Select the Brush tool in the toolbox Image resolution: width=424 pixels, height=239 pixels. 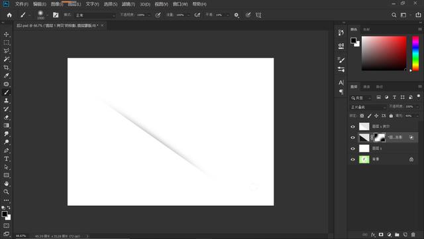click(x=6, y=92)
